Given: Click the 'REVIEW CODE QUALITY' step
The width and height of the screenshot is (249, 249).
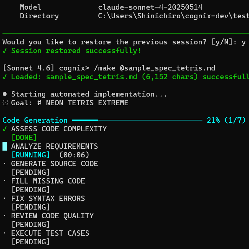Looking at the screenshot, I should [52, 216].
